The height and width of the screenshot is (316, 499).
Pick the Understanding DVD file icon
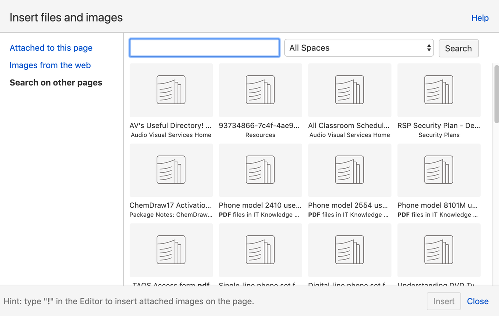[439, 250]
